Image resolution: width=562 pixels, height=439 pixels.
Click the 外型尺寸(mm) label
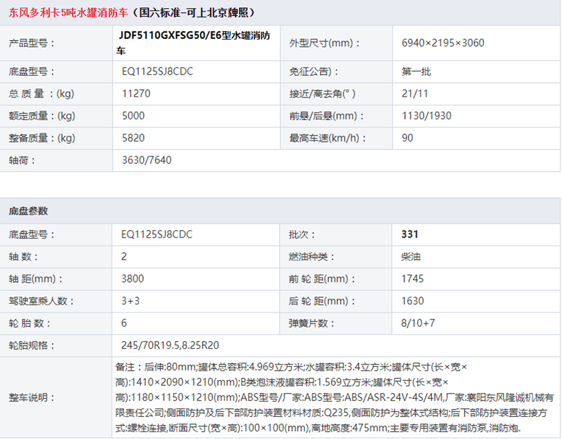[x=324, y=43]
